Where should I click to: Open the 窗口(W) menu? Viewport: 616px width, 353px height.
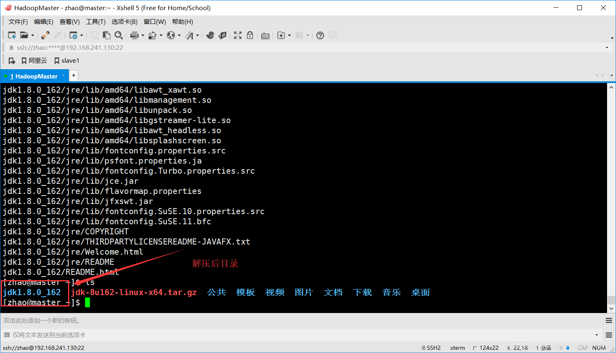coord(155,22)
